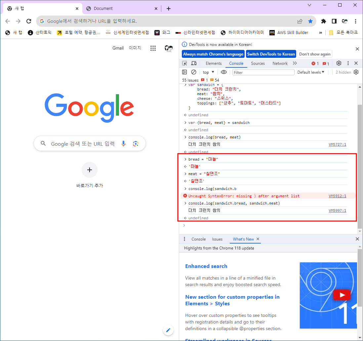Screen dimensions: 363x341
Task: Open the Enhanced search link
Action: point(206,266)
